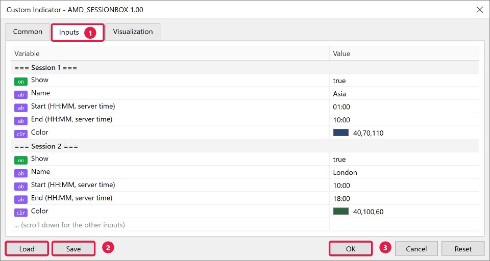Edit Session 1 start value 01:00
This screenshot has width=490, height=261.
click(x=341, y=107)
